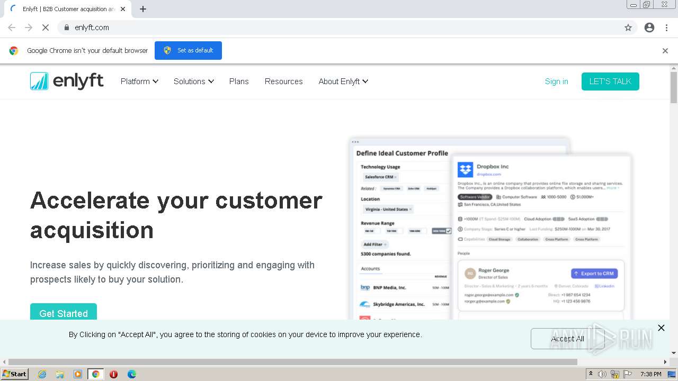
Task: Close the Enlyft browser tab
Action: click(x=123, y=9)
